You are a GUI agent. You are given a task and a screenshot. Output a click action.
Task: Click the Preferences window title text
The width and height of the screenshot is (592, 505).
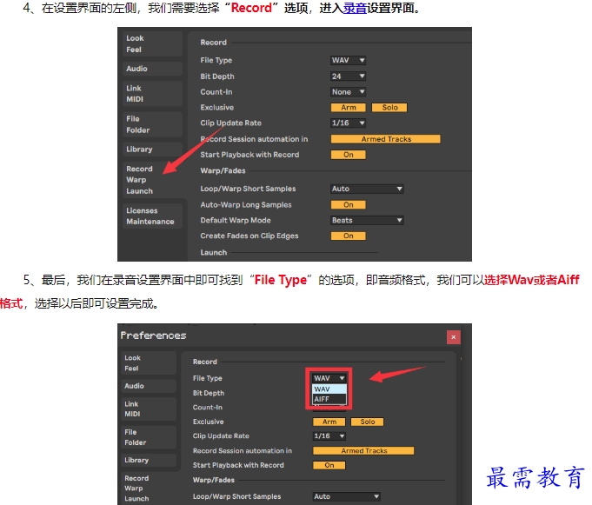[153, 336]
